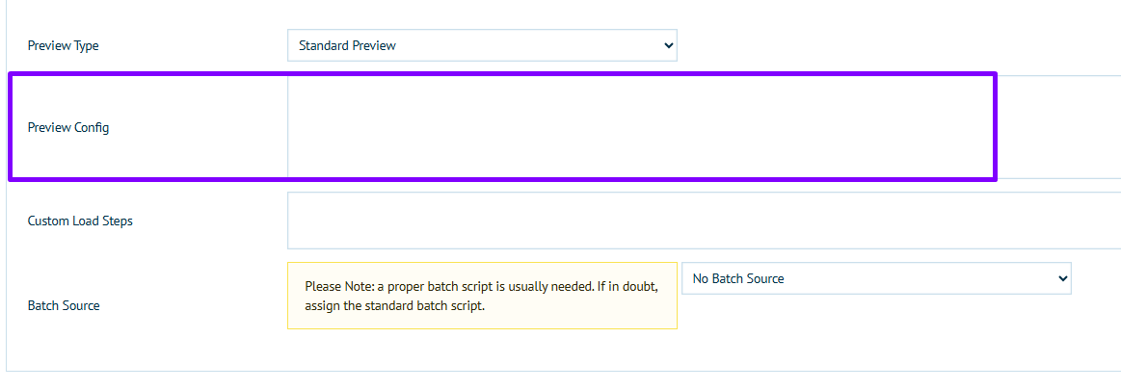Click the chevron on Batch Source select

point(1062,278)
